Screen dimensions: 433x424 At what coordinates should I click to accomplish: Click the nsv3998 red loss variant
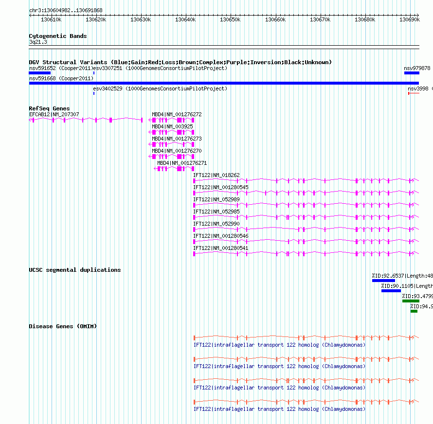click(x=414, y=93)
